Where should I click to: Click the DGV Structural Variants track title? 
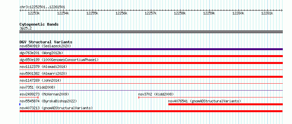tap(46, 42)
